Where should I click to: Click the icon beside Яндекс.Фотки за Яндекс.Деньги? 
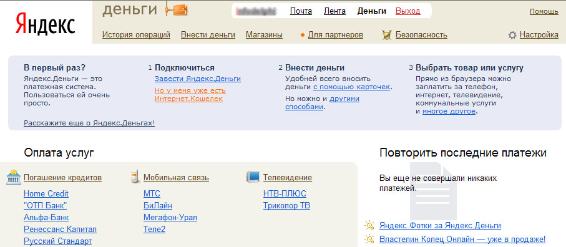(369, 226)
